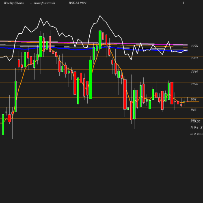Click the 1076 price axis label
Viewport: 203px width, 203px height.
(194, 84)
